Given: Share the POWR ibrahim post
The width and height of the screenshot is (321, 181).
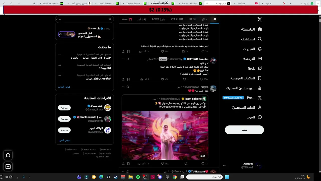Looking at the screenshot, I should 123,79.
